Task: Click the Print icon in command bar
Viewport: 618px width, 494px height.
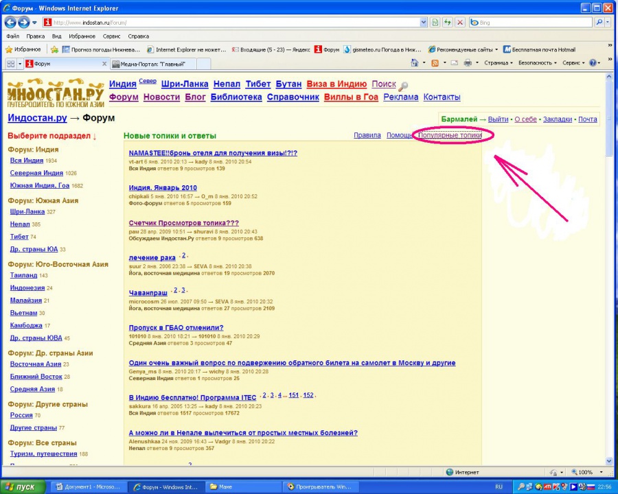Action: pos(467,63)
